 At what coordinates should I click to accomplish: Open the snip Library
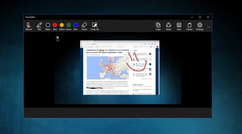click(x=190, y=26)
